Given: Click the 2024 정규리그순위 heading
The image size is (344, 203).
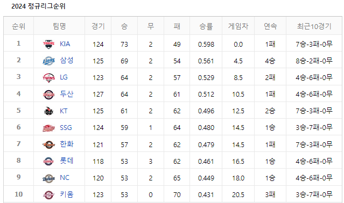Looking at the screenshot, I should [x=38, y=6].
